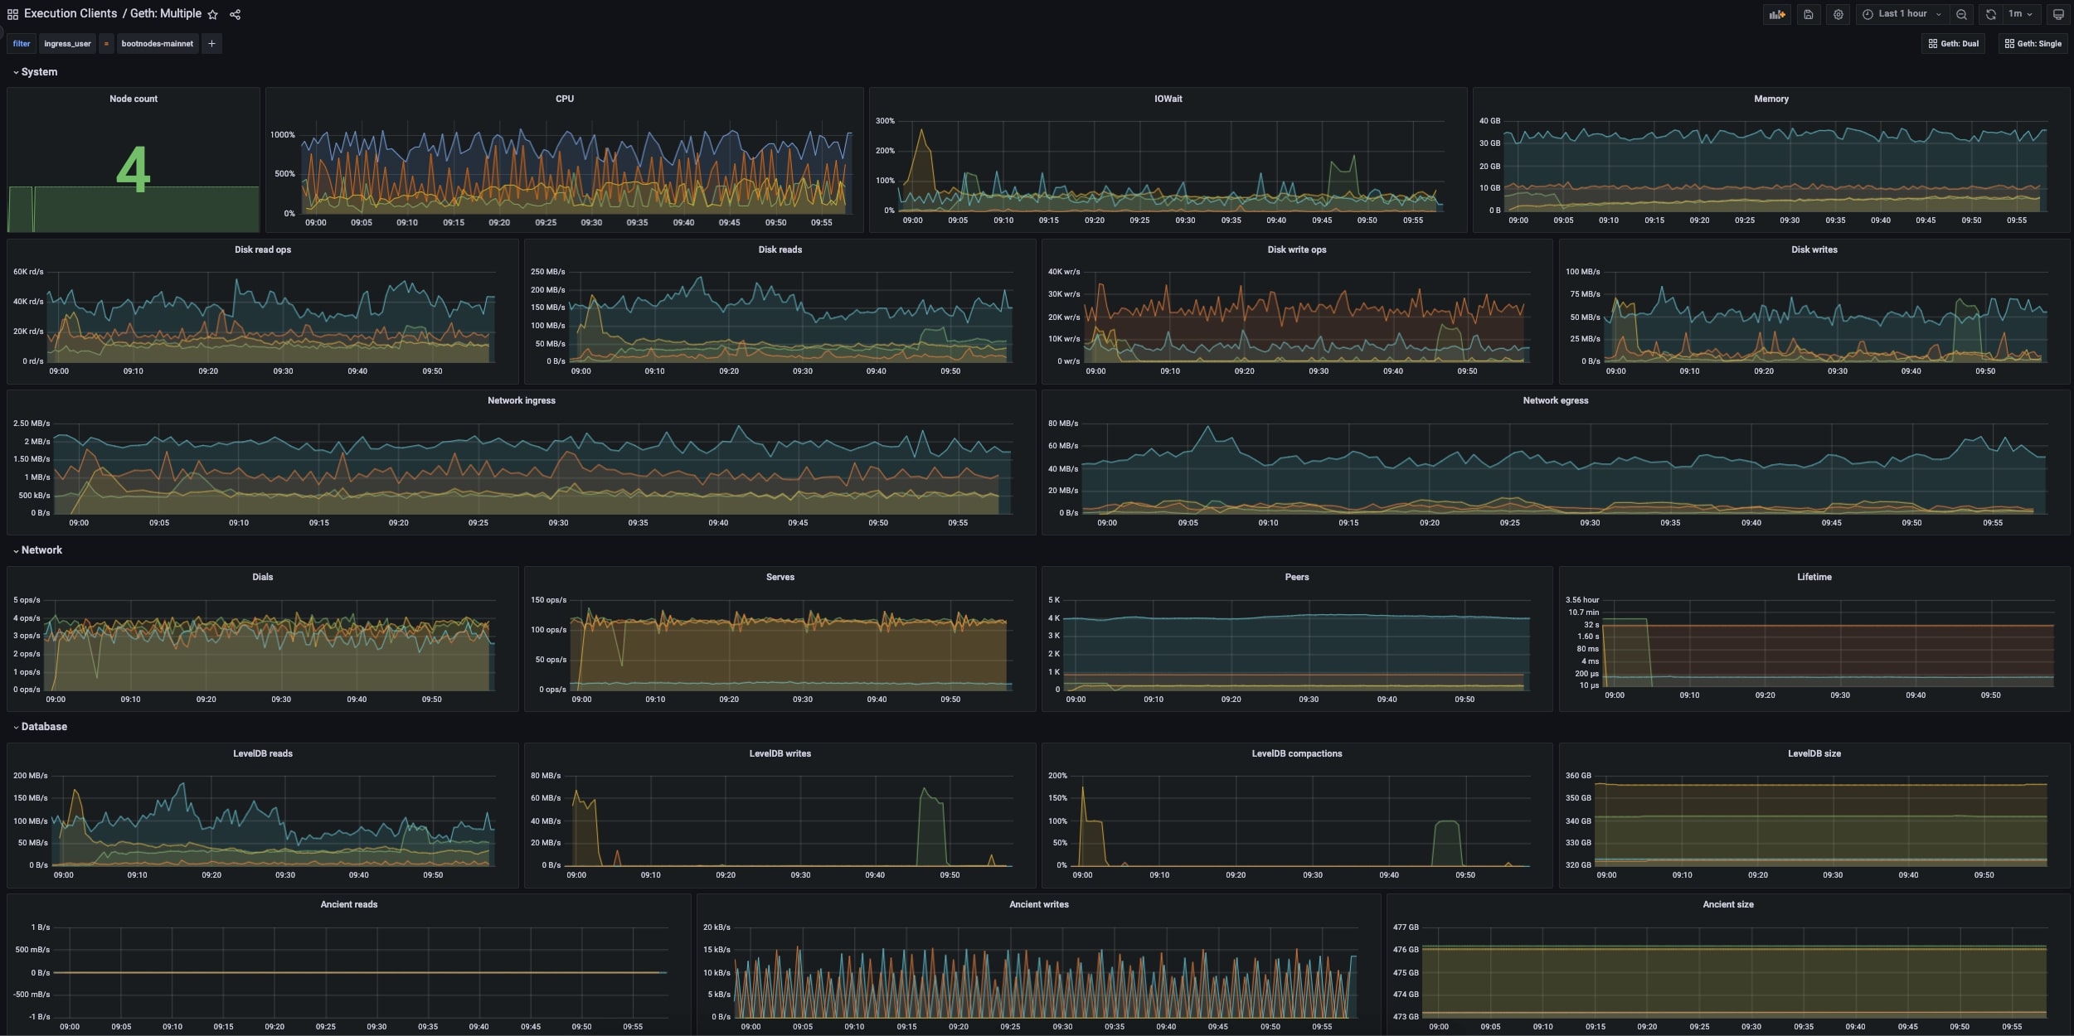
Task: Change the ingress_user filter key
Action: click(x=67, y=44)
